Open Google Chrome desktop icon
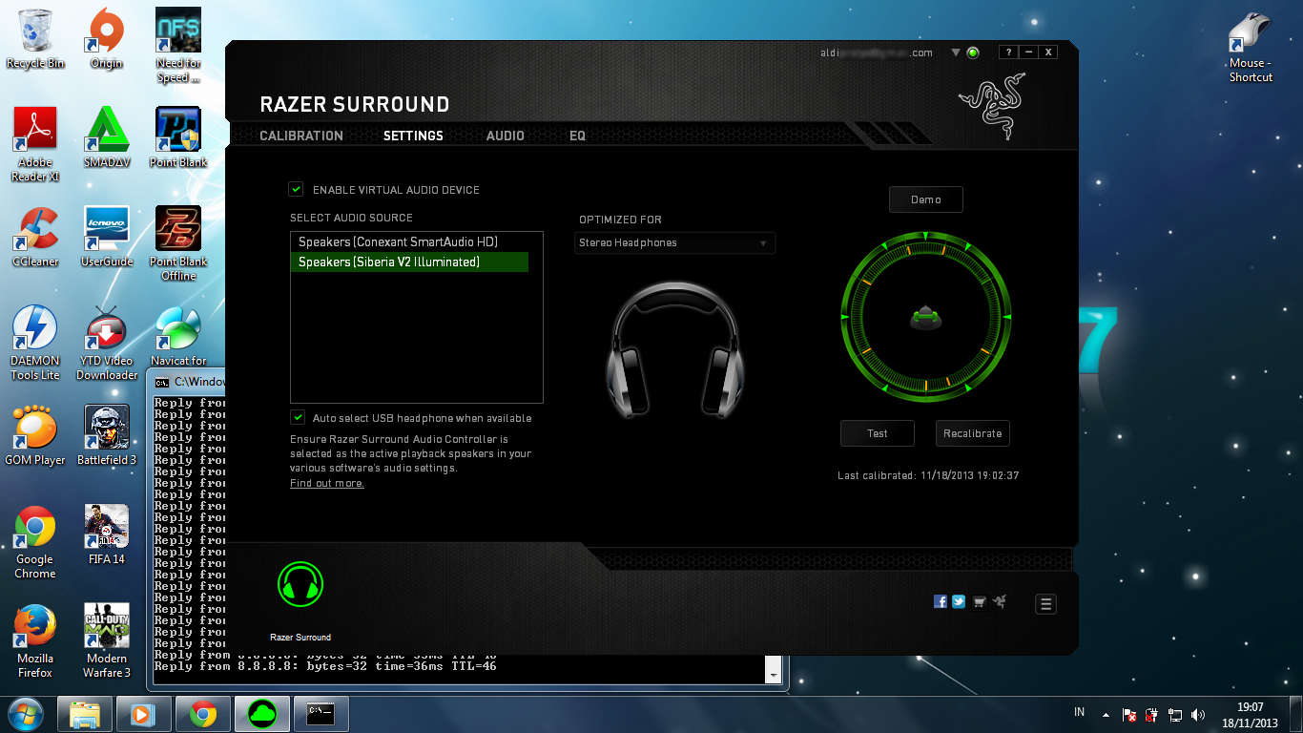Image resolution: width=1303 pixels, height=733 pixels. point(35,541)
